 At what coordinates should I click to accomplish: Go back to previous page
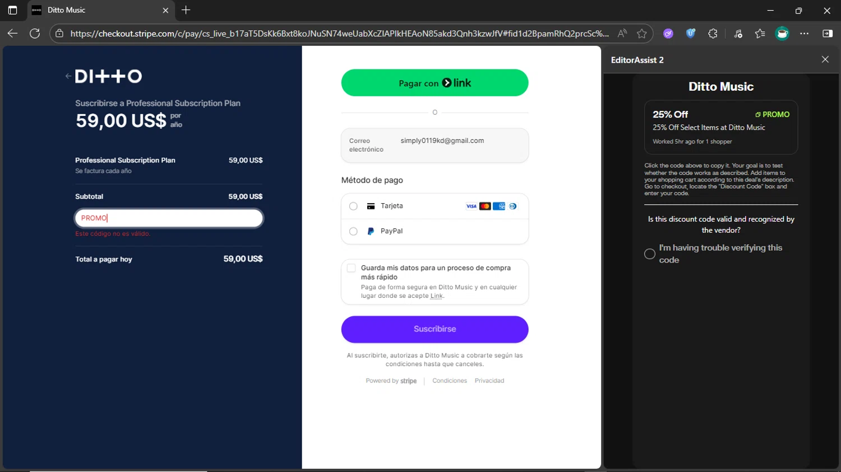(12, 34)
